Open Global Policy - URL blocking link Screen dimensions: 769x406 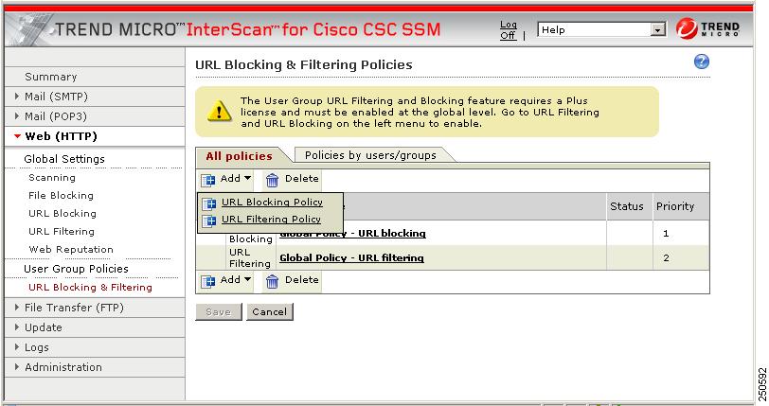(352, 234)
